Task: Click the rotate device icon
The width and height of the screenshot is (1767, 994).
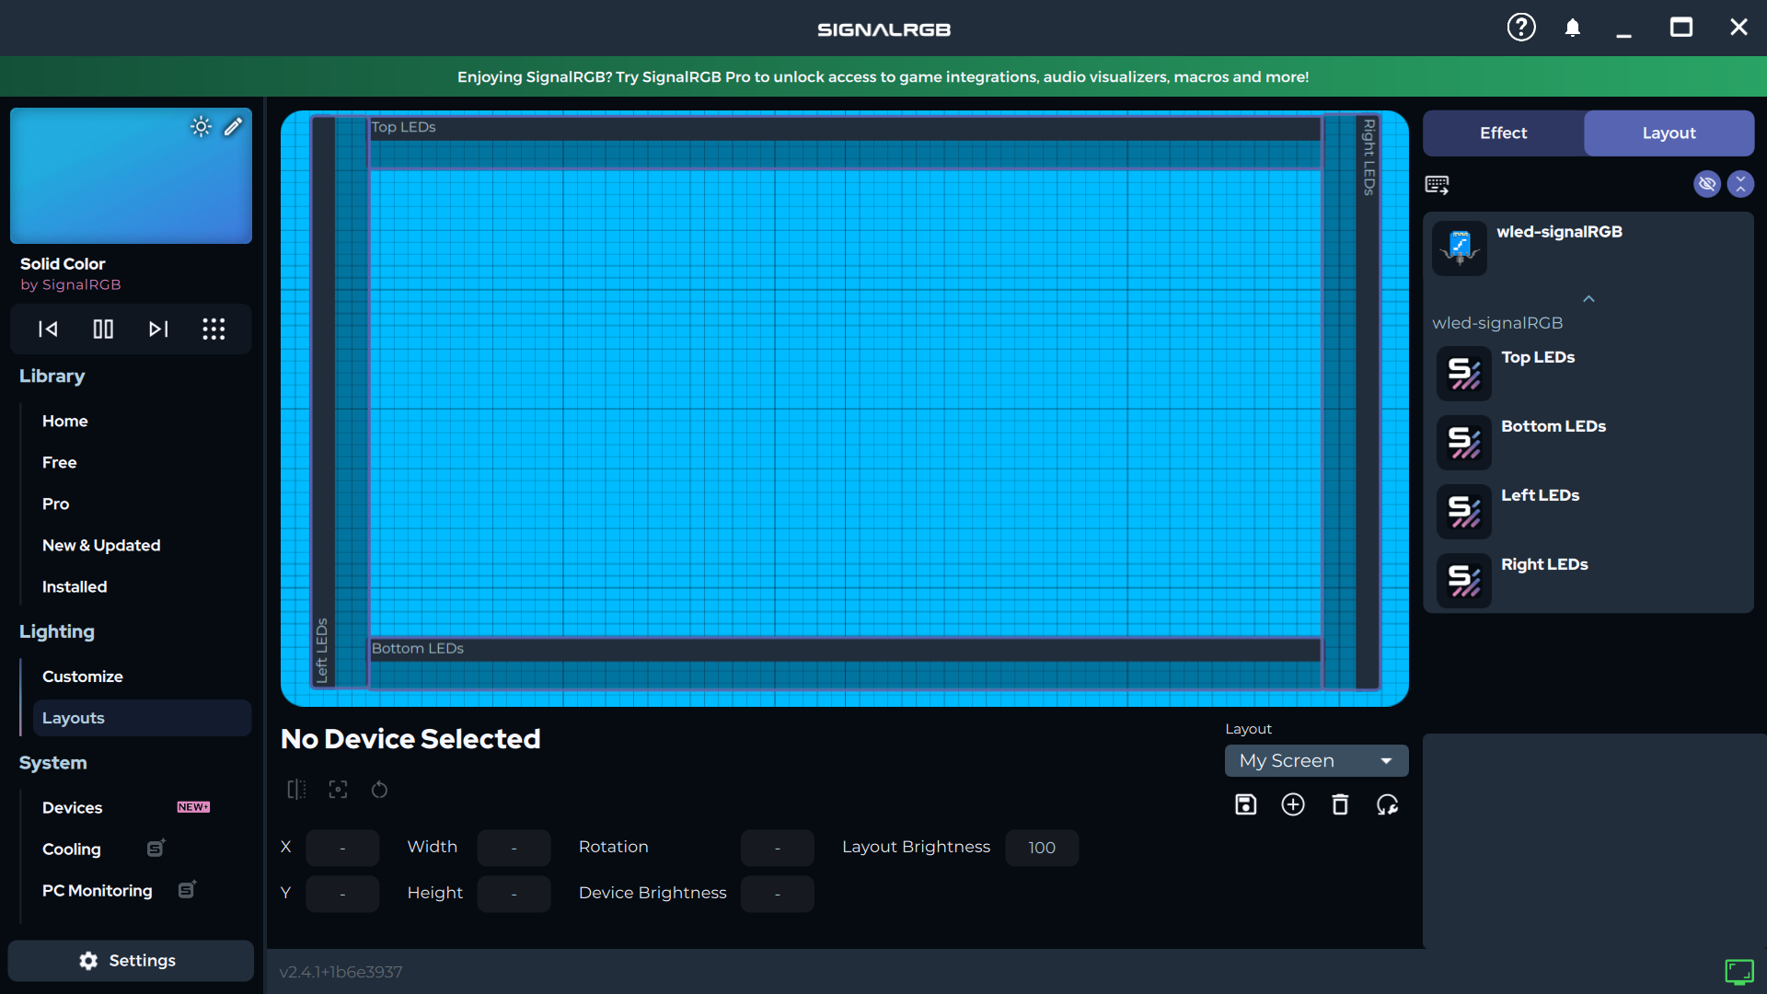Action: (x=379, y=790)
